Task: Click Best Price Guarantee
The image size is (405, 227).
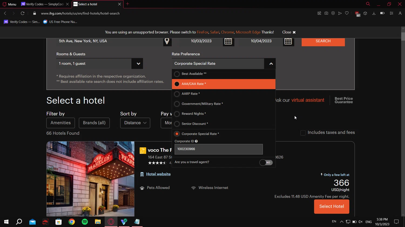Action: tap(344, 100)
